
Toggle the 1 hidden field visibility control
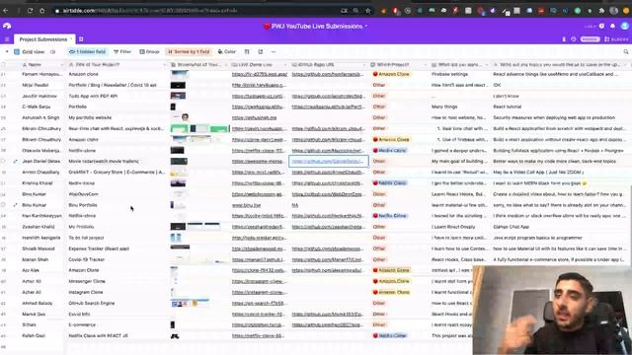[x=87, y=51]
